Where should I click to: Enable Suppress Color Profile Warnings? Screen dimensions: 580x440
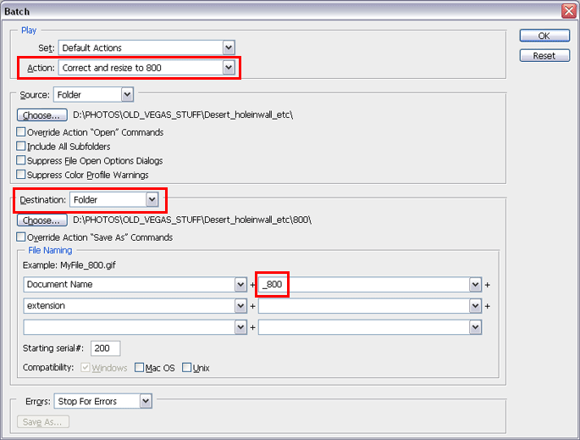pos(21,175)
